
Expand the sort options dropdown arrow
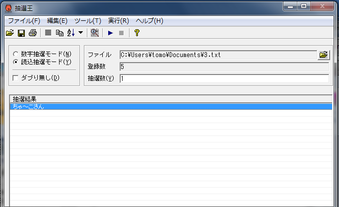tap(80, 33)
